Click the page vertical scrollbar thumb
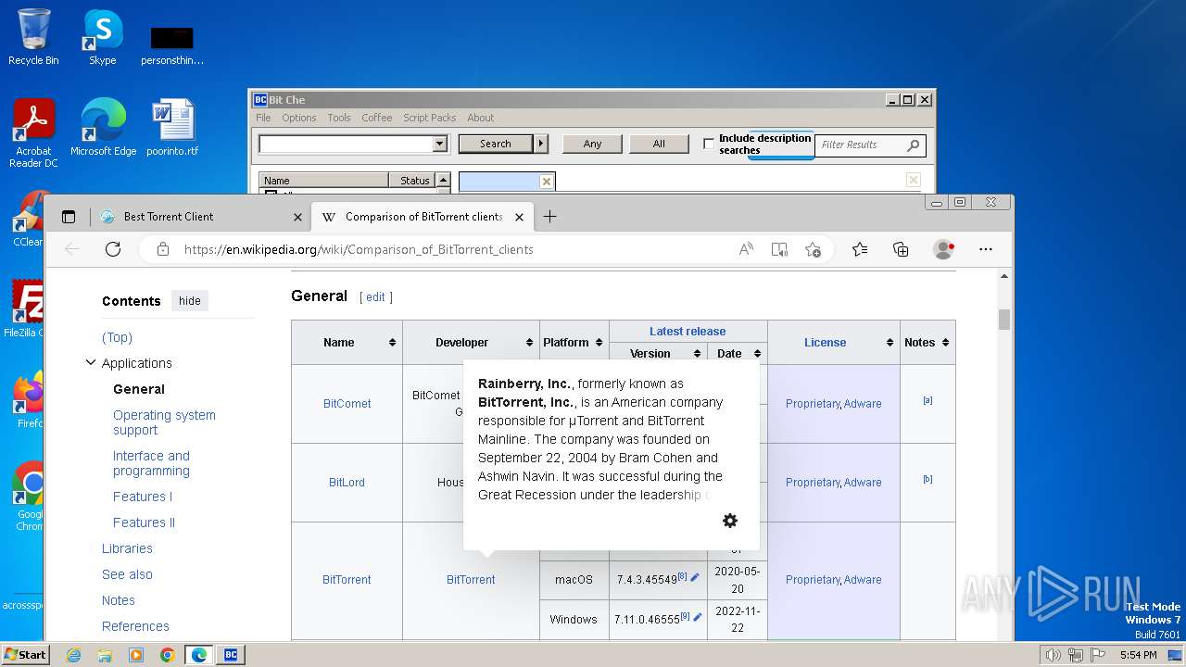1186x667 pixels. (1003, 320)
